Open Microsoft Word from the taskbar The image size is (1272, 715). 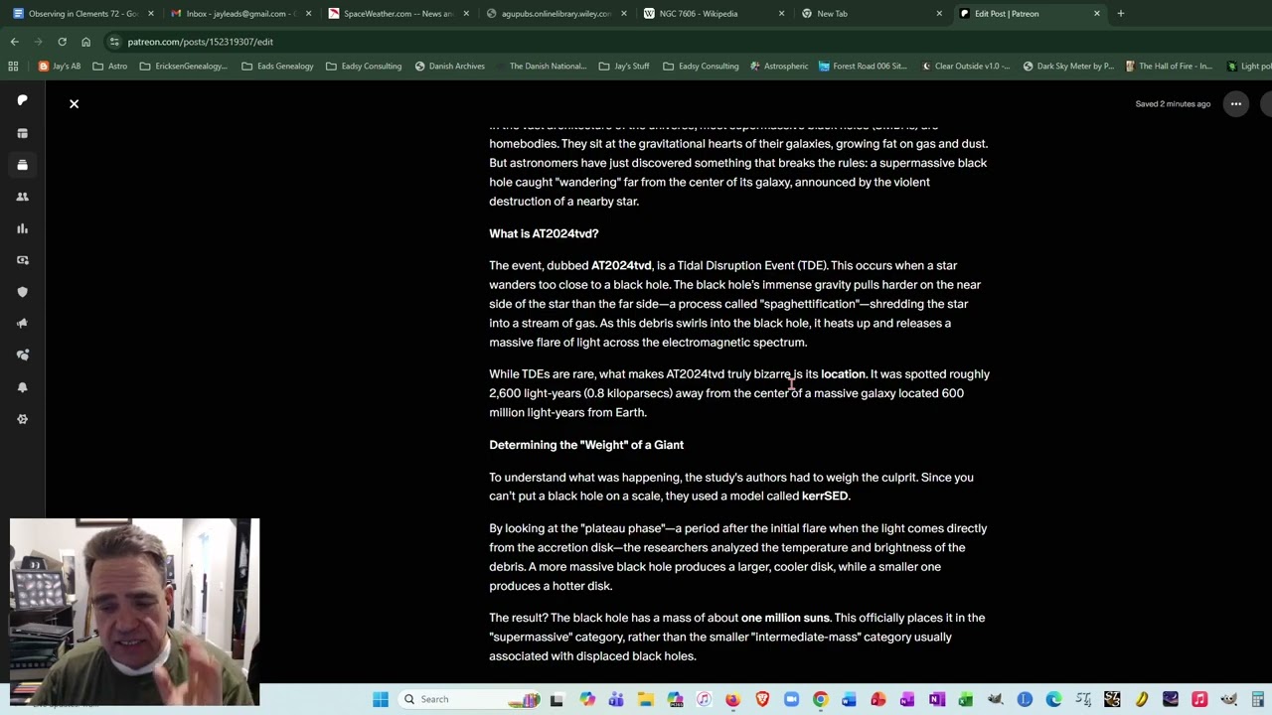coord(849,699)
